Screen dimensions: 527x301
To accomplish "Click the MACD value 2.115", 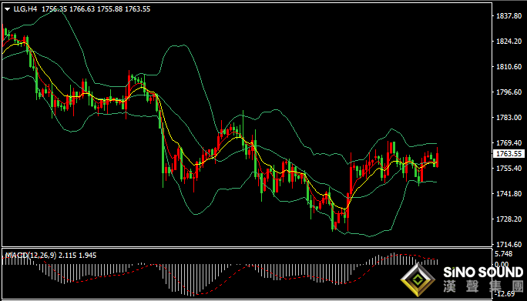I will click(x=68, y=256).
